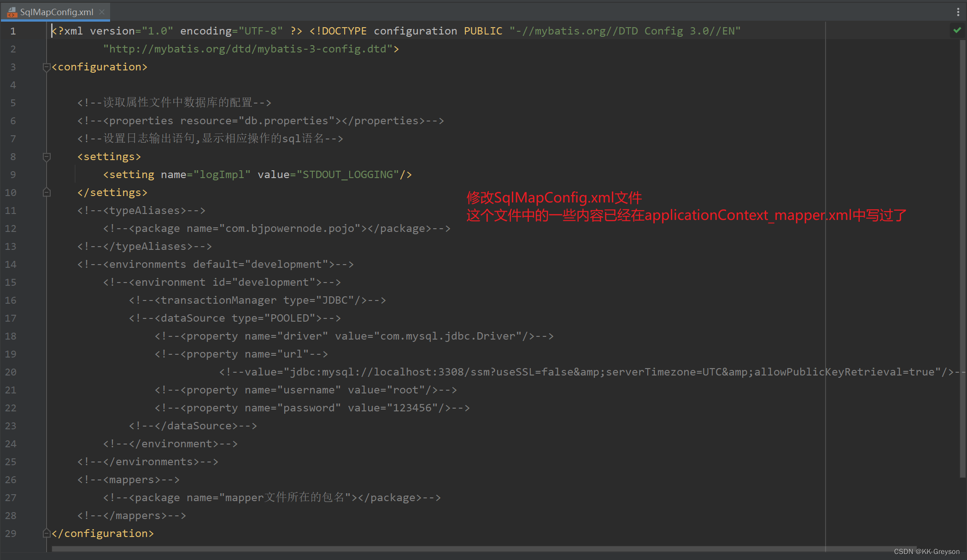Click the commented <typeAliases> opening line
Screen dimensions: 967x560
coord(141,211)
